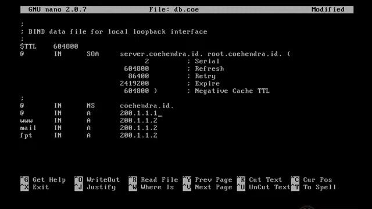The height and width of the screenshot is (209, 372).
Task: Click the www host name
Action: click(x=26, y=121)
